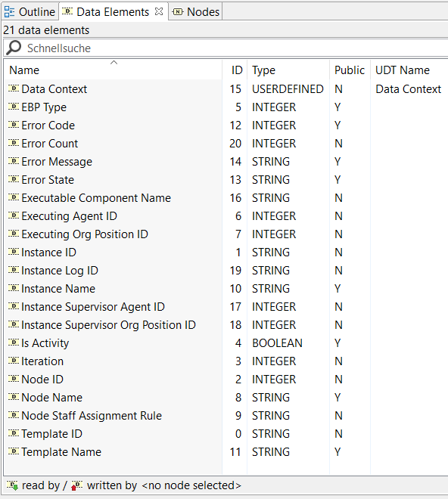Click the magnifier search icon

[x=14, y=48]
